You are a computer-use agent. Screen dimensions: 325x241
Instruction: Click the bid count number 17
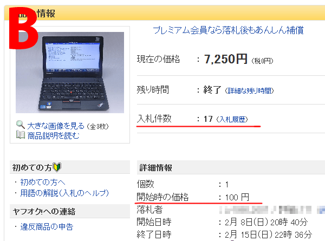[x=208, y=119]
